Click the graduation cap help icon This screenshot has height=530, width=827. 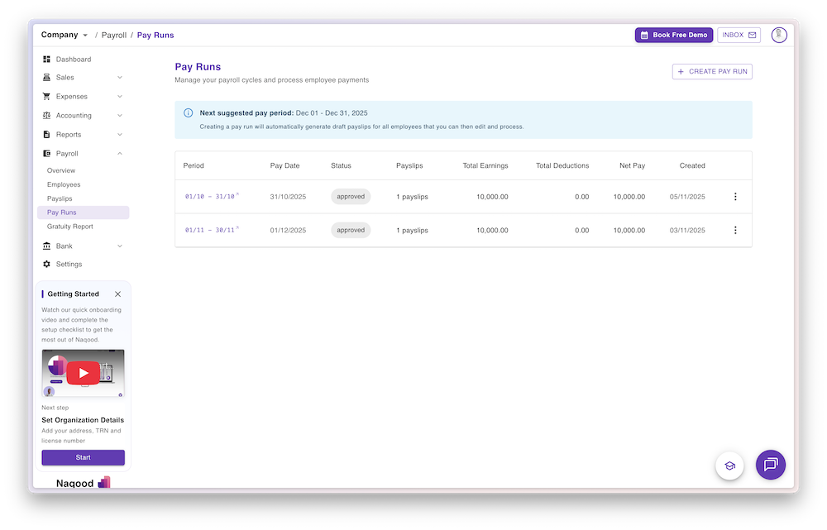(x=729, y=466)
